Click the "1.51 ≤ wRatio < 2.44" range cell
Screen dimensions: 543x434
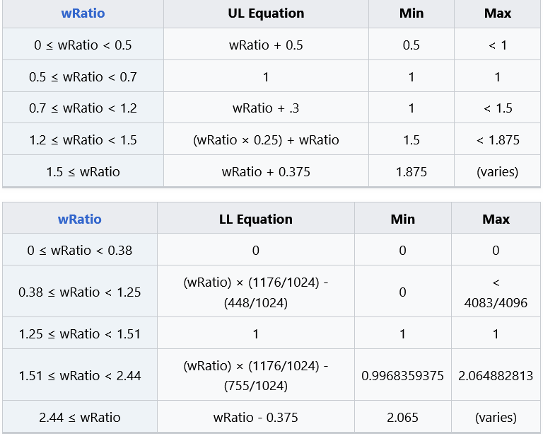(x=79, y=375)
